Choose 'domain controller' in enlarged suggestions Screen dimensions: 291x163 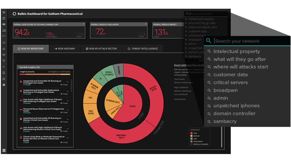(234, 113)
